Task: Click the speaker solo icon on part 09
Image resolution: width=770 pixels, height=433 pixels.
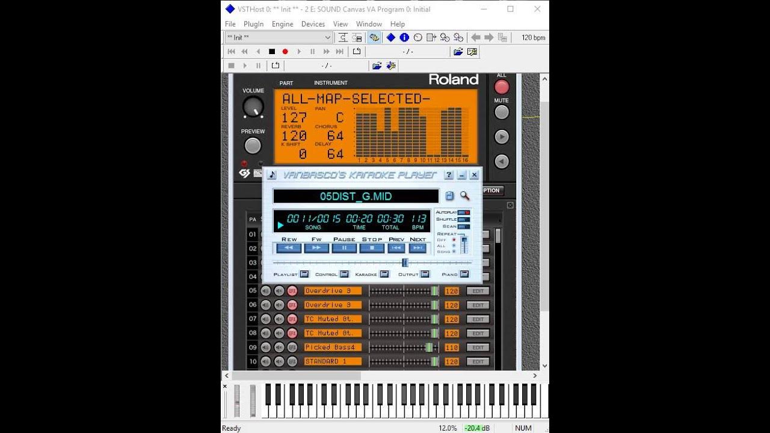Action: (266, 348)
